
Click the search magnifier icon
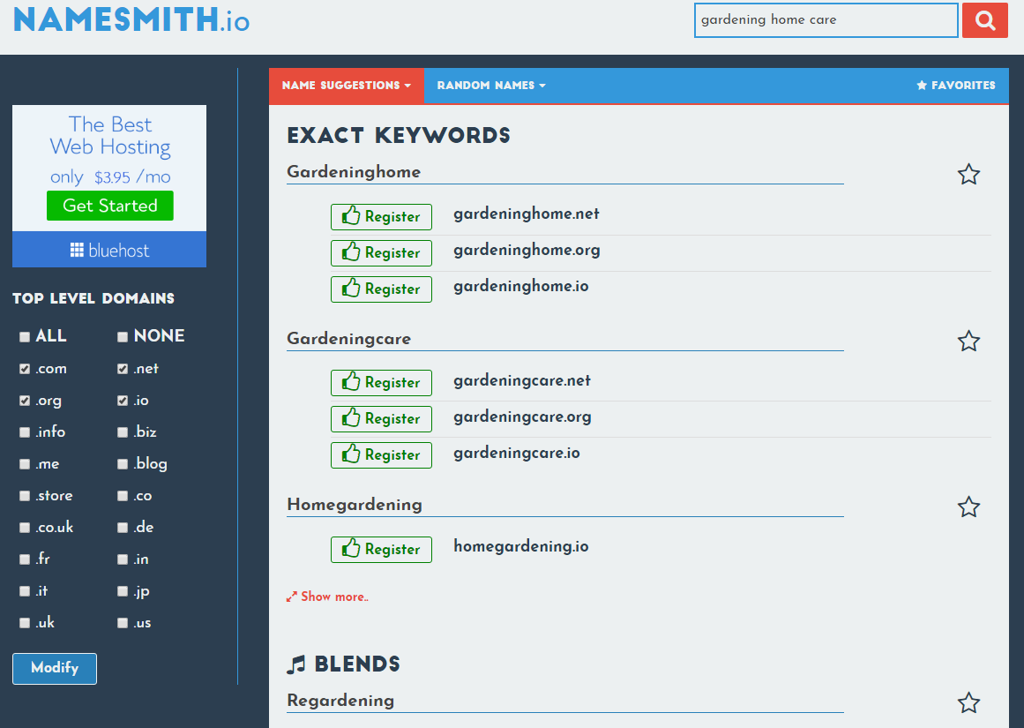pos(985,19)
